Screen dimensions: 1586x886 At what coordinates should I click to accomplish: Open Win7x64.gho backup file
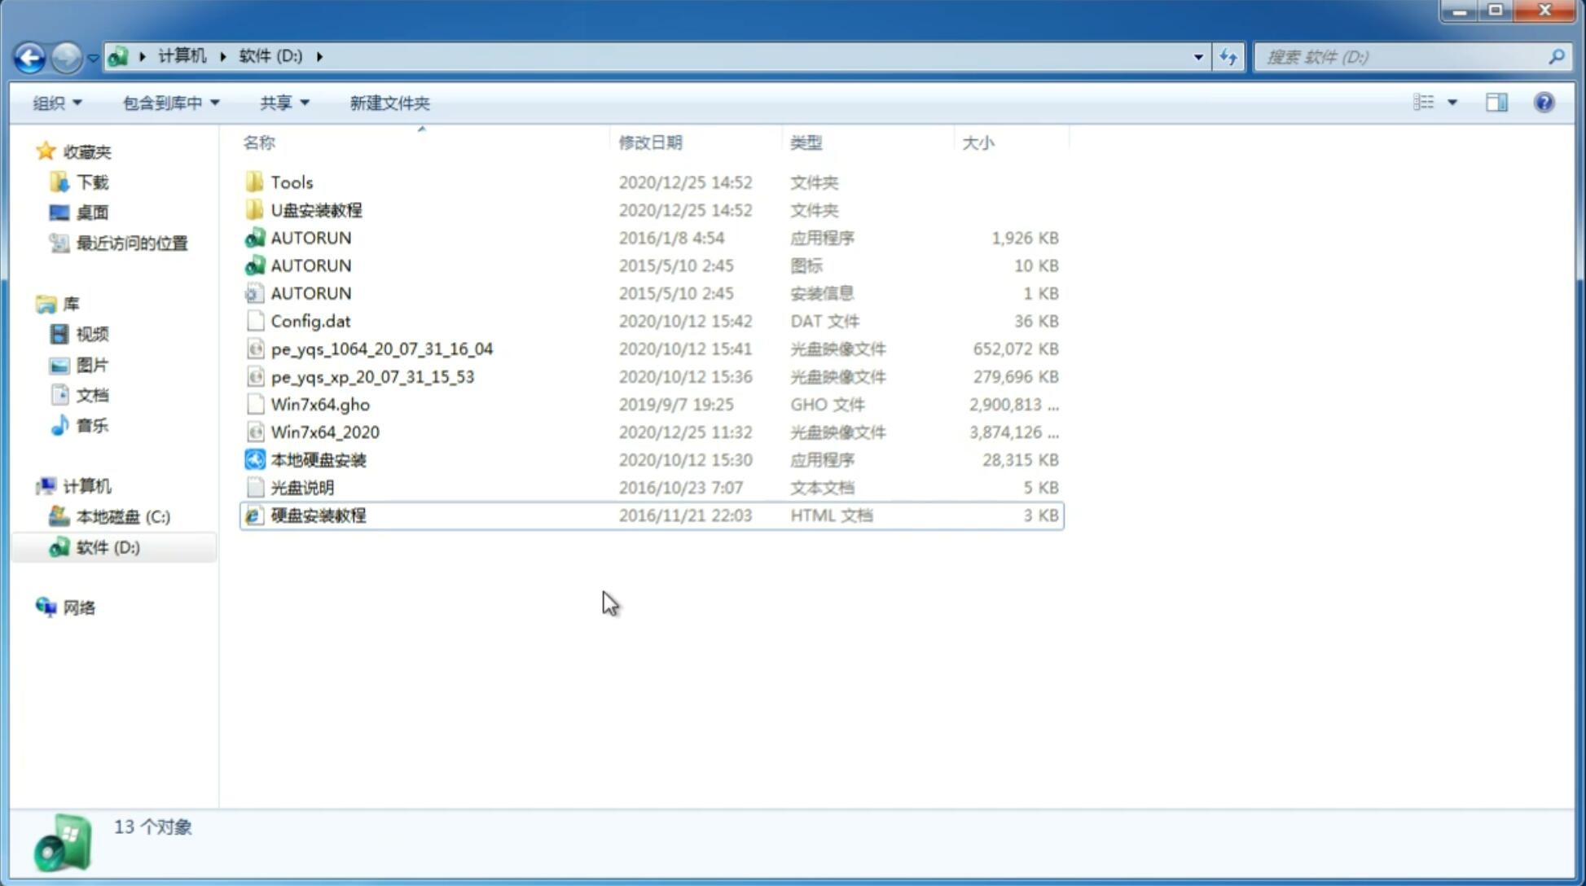click(319, 404)
